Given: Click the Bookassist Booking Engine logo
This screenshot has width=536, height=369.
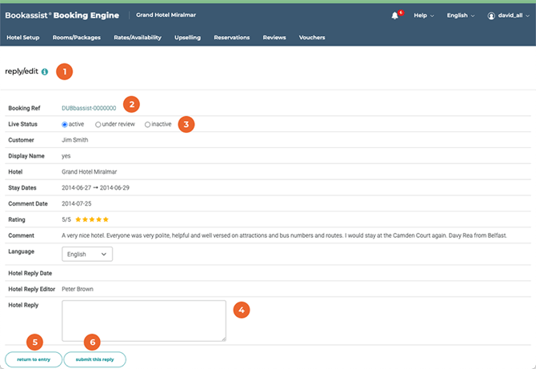Looking at the screenshot, I should coord(62,15).
